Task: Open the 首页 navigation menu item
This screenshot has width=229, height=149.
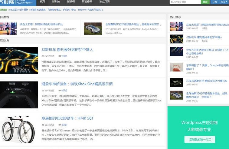Action: click(x=42, y=2)
